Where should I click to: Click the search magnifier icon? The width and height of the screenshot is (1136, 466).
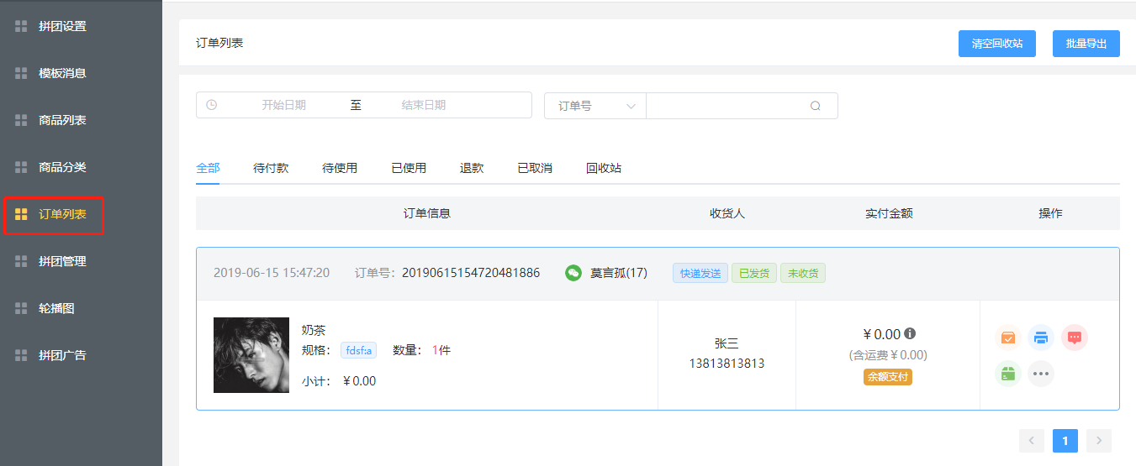coord(815,106)
